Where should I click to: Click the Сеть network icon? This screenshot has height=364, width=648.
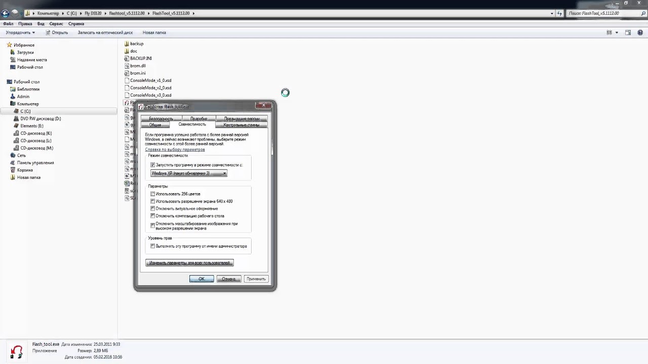coord(13,155)
